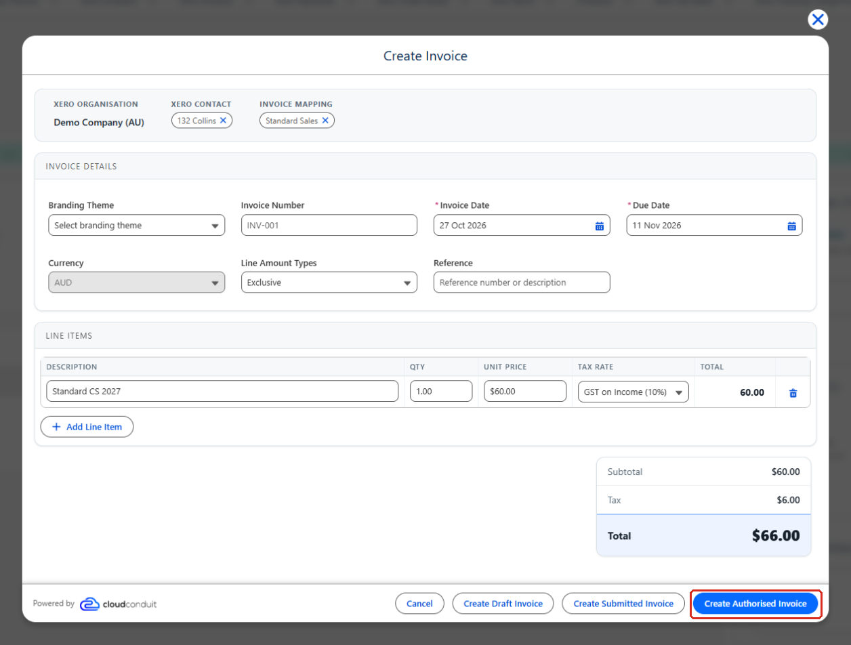Viewport: 851px width, 645px height.
Task: Open the Invoice Date calendar picker
Action: tap(599, 226)
